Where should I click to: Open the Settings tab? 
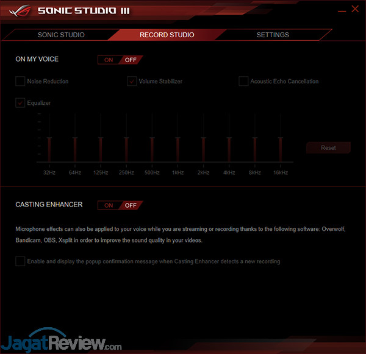click(x=273, y=35)
